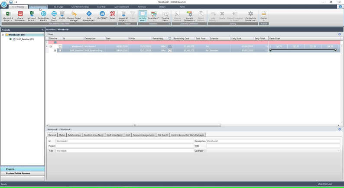Collapse the Workbook1 tree node
This screenshot has width=344, height=188.
point(3,35)
